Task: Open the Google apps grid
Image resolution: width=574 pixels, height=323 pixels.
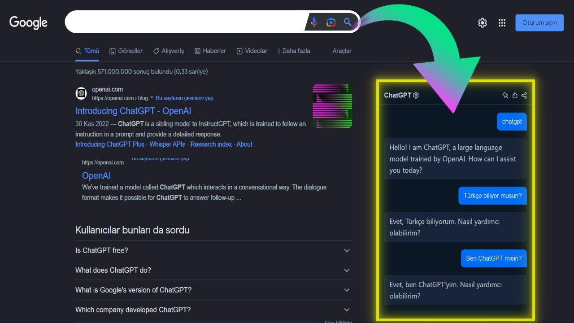Action: [x=502, y=23]
